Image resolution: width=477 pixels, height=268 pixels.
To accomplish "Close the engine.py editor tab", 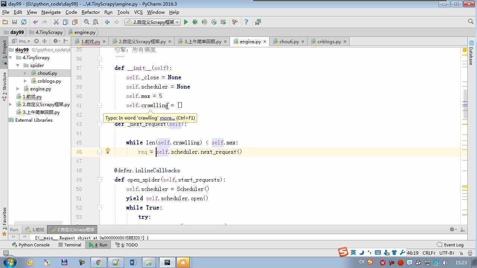I will [x=265, y=42].
